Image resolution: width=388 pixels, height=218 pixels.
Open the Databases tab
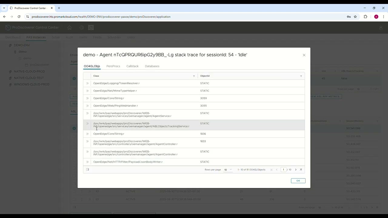pos(152,66)
